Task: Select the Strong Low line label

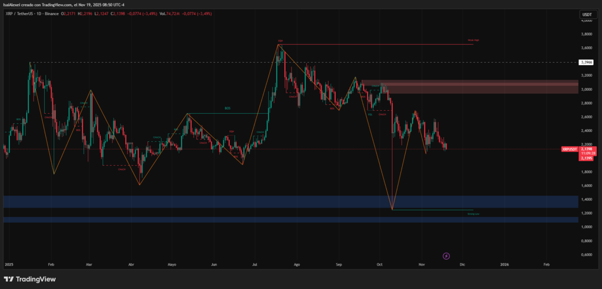Action: (x=473, y=214)
